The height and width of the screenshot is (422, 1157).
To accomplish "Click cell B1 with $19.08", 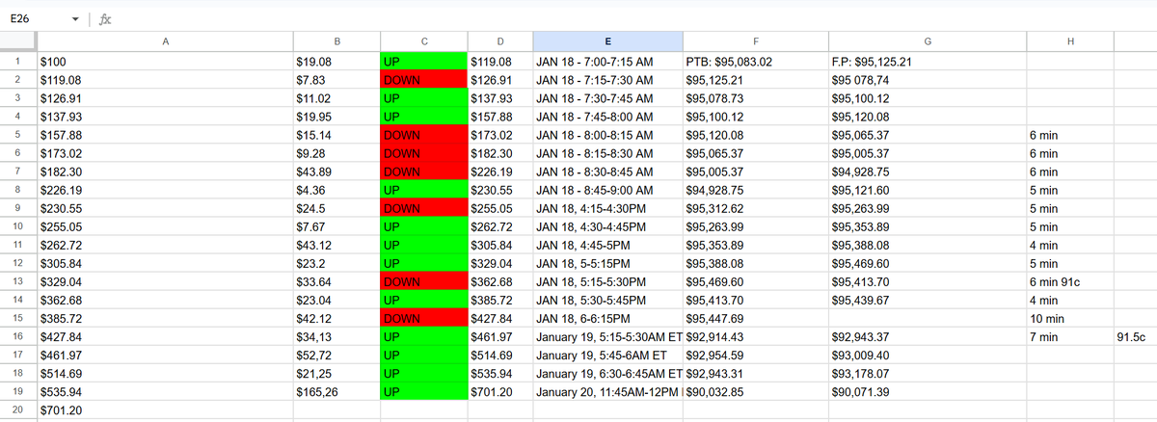I will (336, 62).
